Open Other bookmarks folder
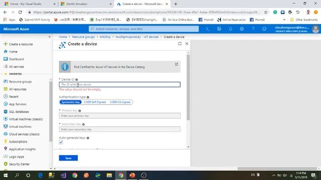 click(x=304, y=19)
